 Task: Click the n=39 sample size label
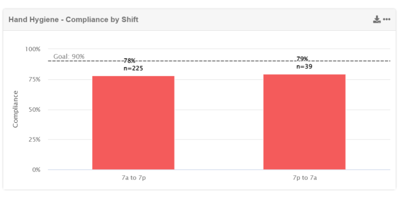(x=305, y=66)
